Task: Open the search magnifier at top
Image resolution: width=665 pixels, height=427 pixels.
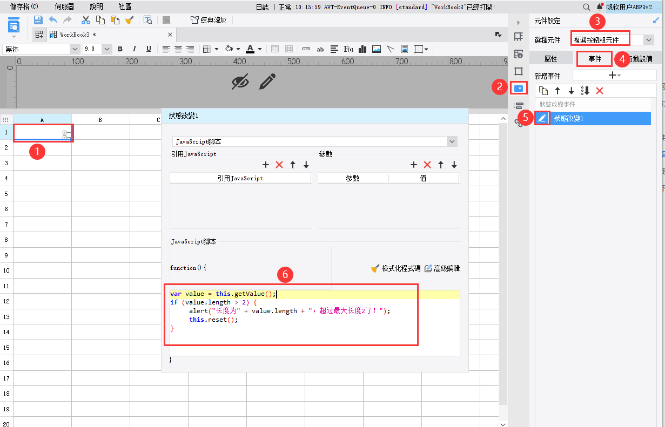Action: pos(587,7)
